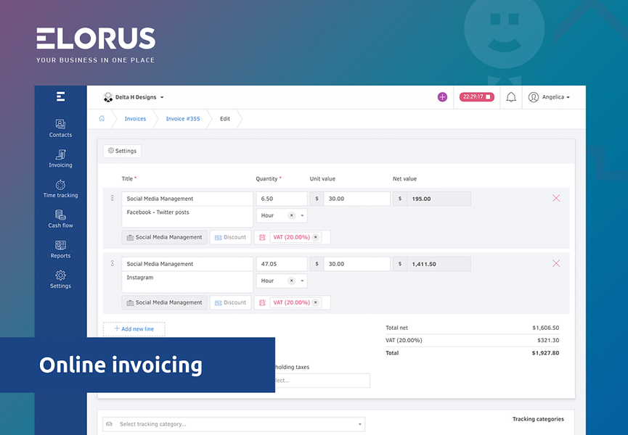This screenshot has height=435, width=628.
Task: Select the Invoicing sidebar icon
Action: click(60, 159)
